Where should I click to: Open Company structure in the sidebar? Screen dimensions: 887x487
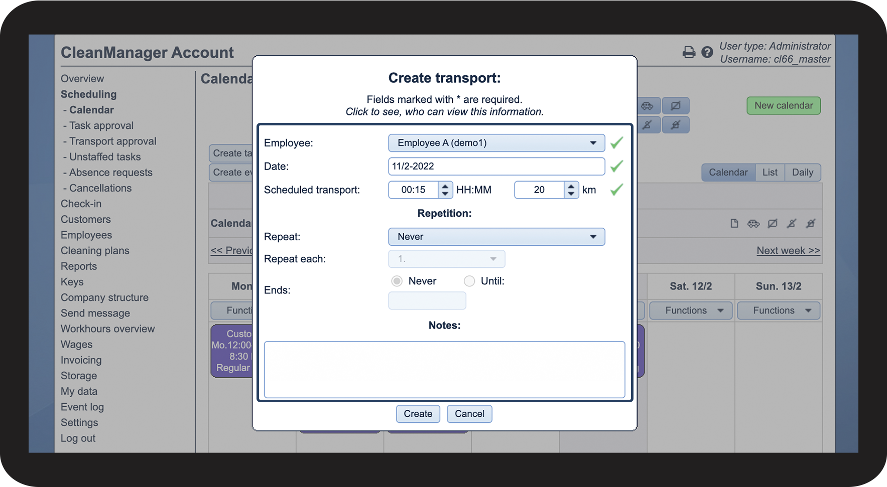(x=104, y=297)
